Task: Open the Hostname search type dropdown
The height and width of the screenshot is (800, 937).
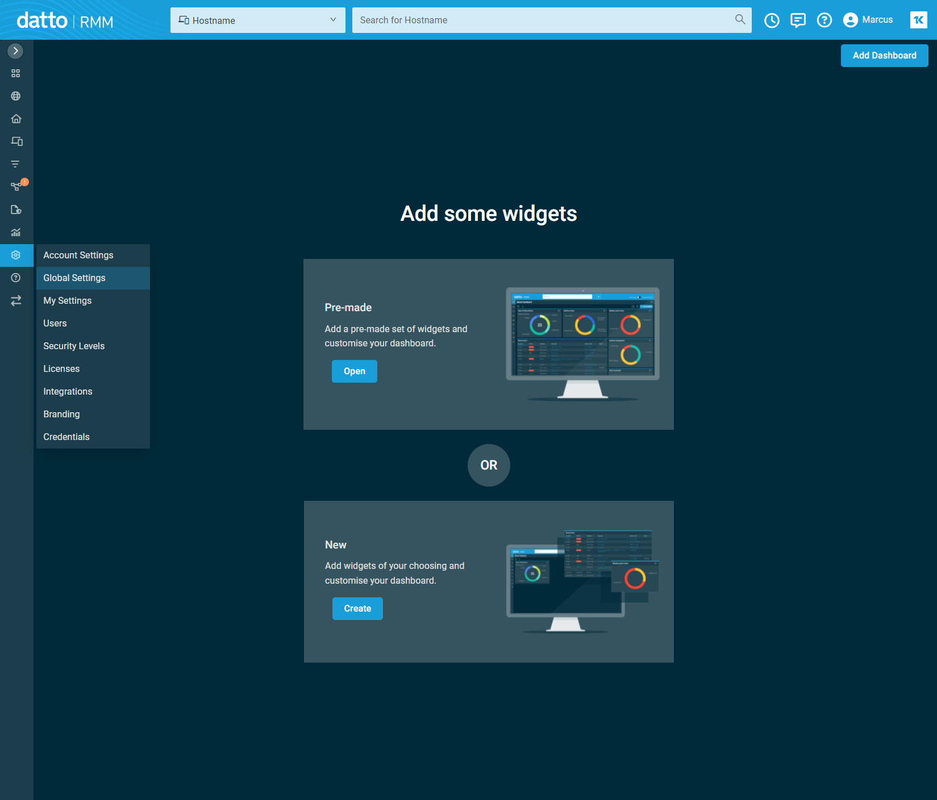Action: (258, 20)
